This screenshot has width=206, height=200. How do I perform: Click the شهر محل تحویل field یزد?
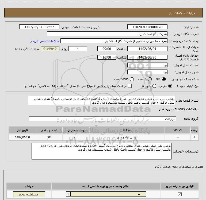click(147, 72)
